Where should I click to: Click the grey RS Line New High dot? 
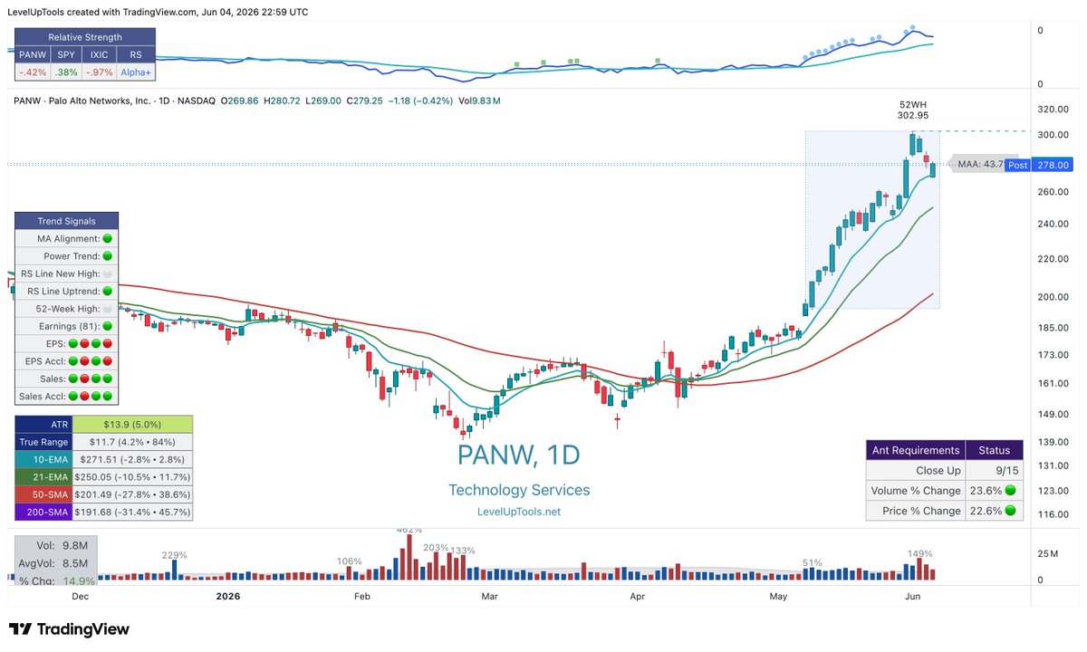108,273
